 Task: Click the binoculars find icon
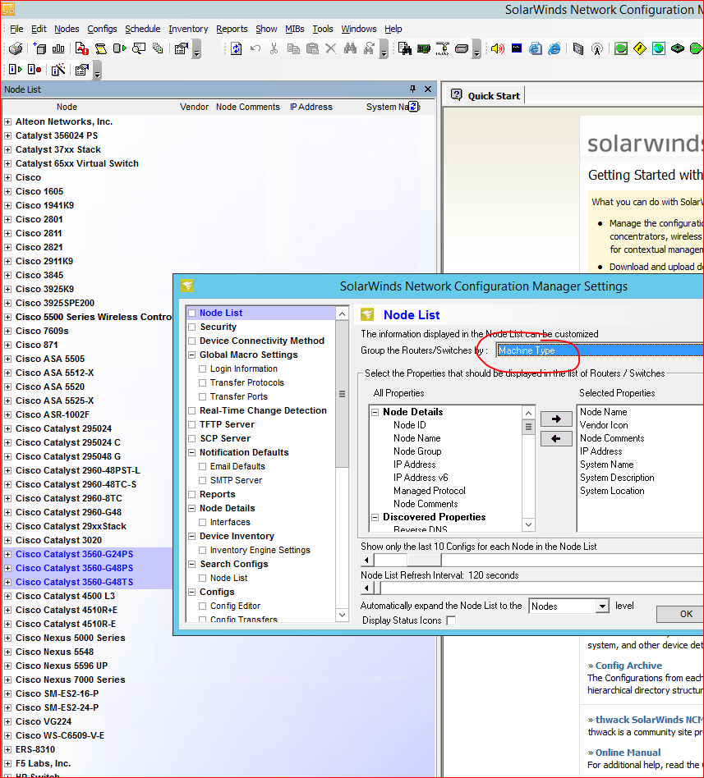(x=350, y=48)
